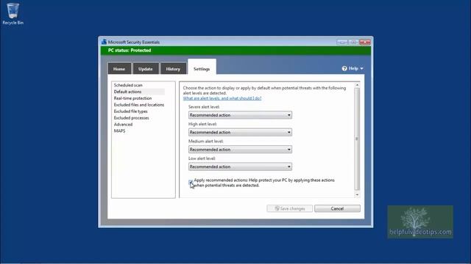Viewport: 471px width, 264px height.
Task: Switch to the Update tab
Action: (x=146, y=69)
